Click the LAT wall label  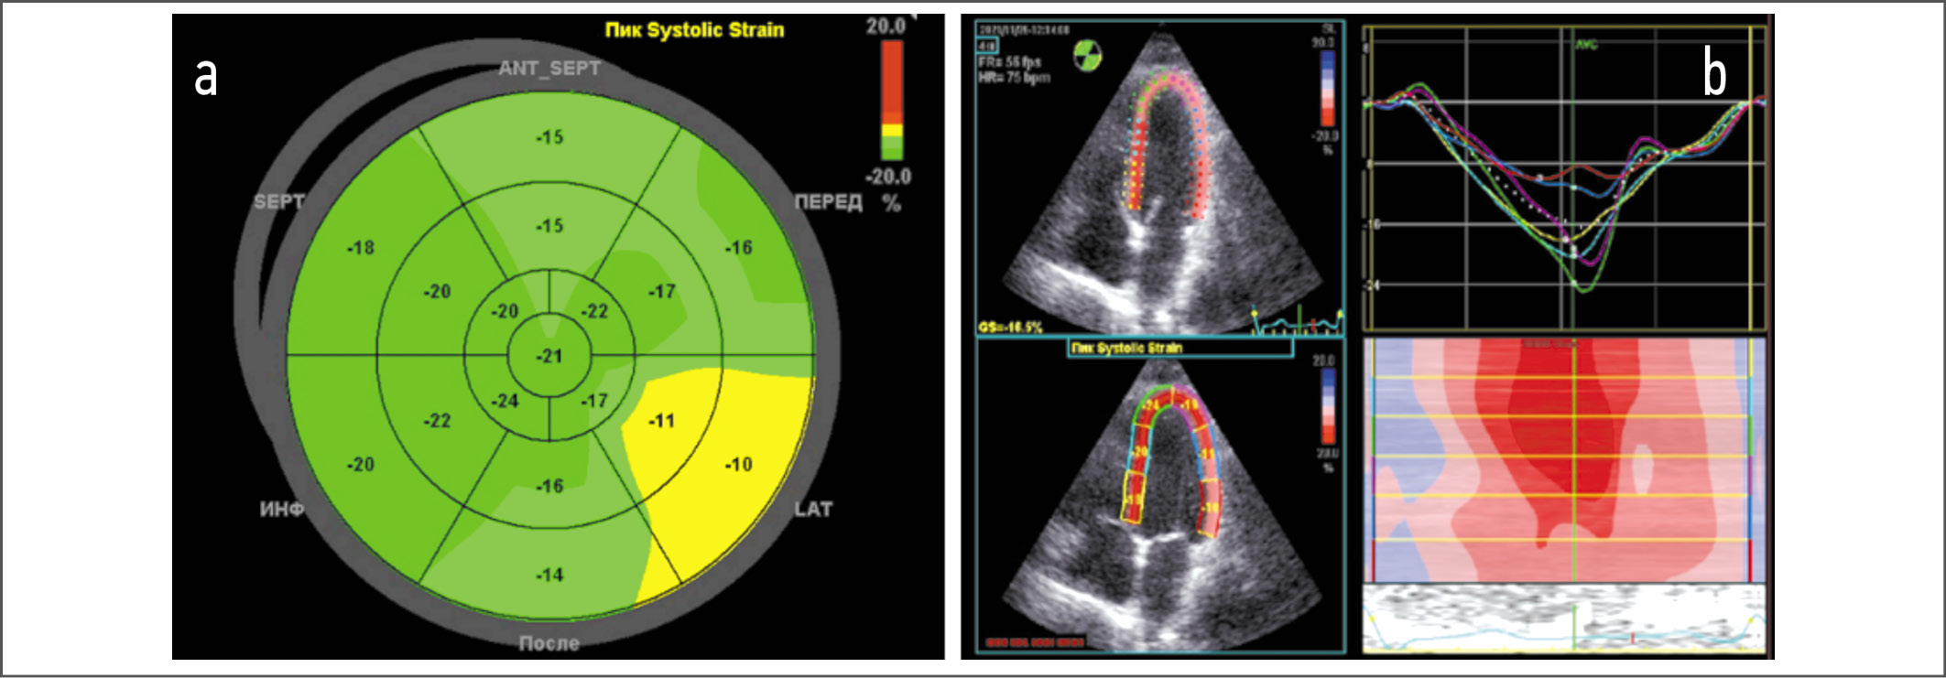(812, 509)
